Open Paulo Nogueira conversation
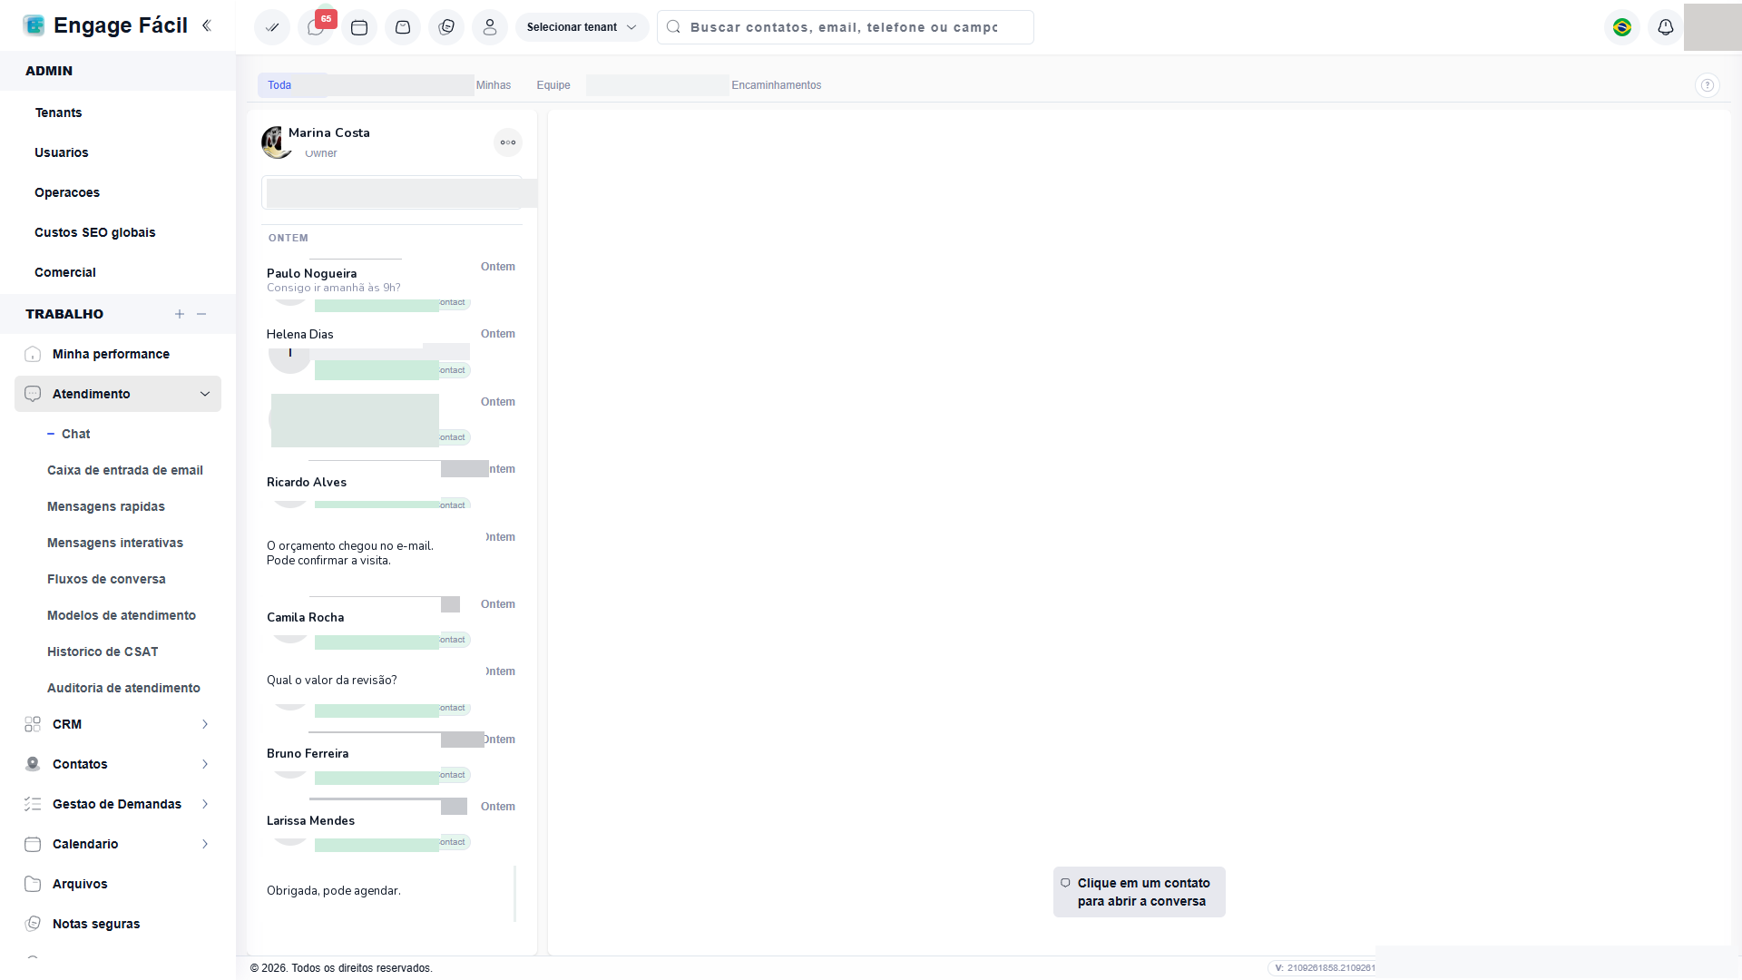The image size is (1742, 980). pyautogui.click(x=392, y=285)
